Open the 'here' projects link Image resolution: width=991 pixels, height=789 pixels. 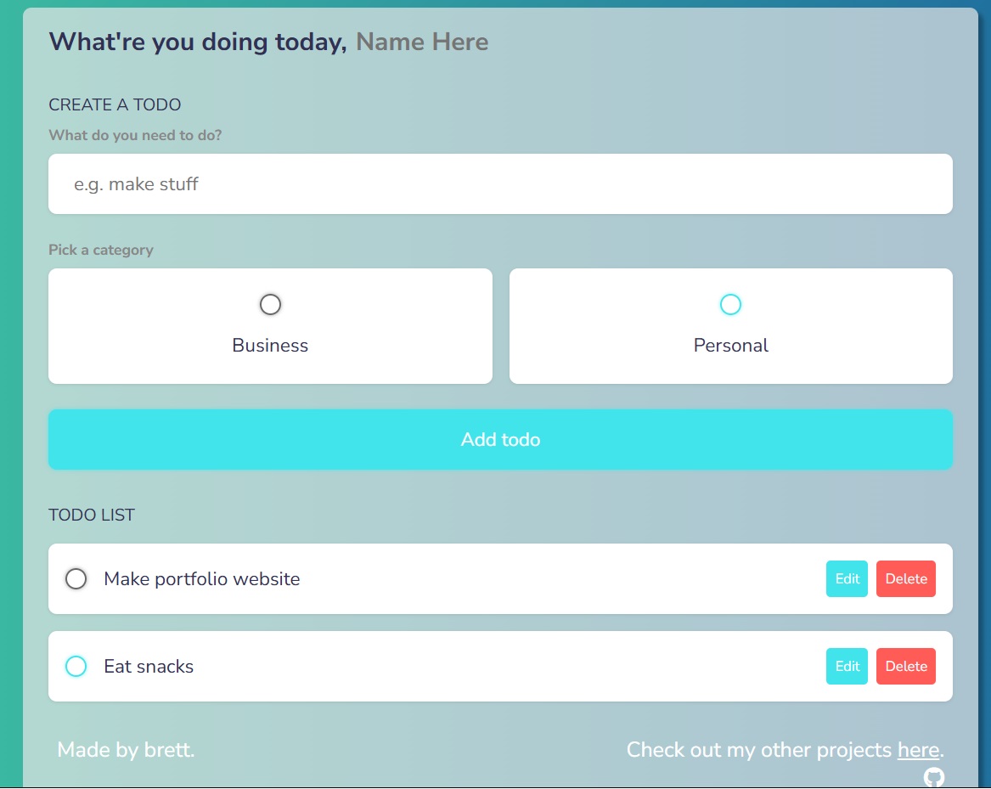tap(917, 750)
